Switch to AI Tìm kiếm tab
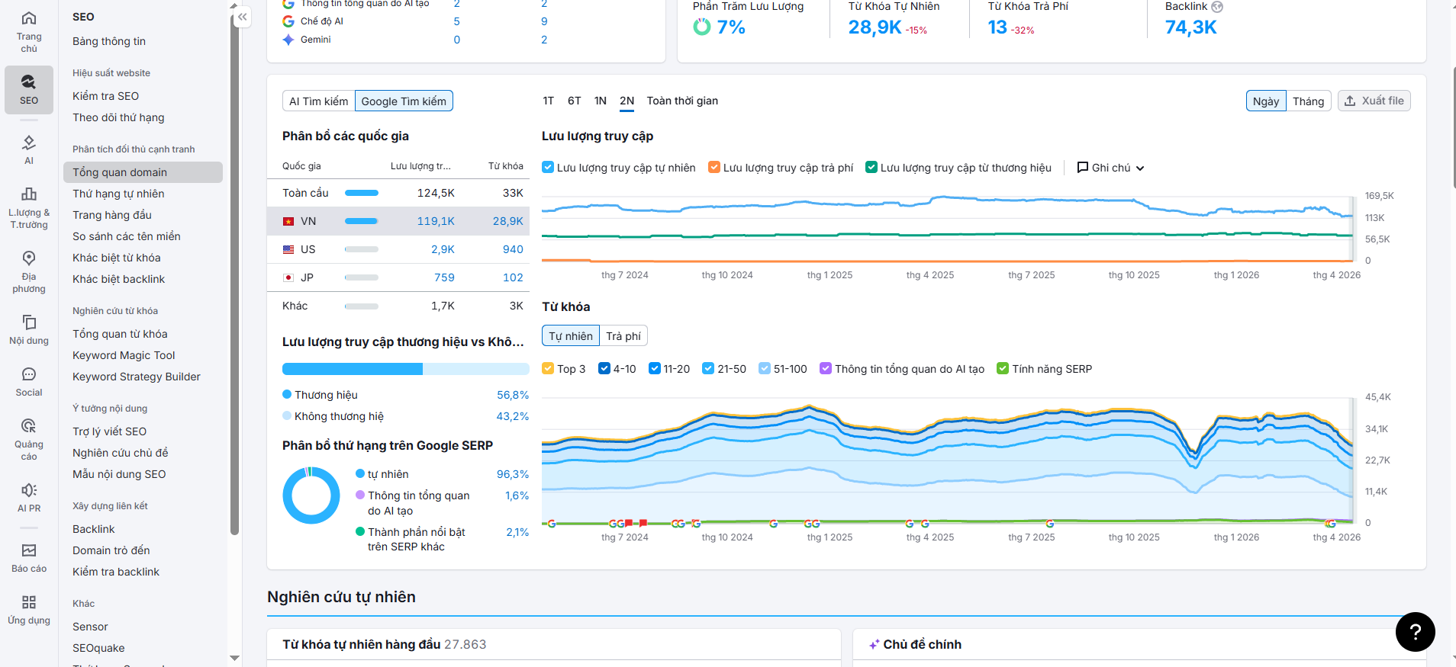 (x=318, y=101)
